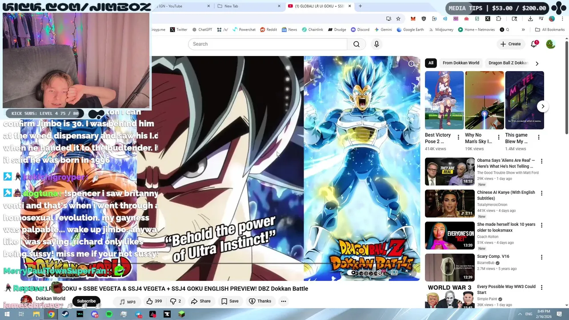Open options for Best Victory Pose short

coord(458,137)
